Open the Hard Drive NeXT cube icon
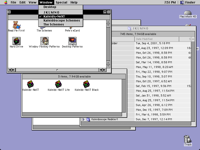 16,41
